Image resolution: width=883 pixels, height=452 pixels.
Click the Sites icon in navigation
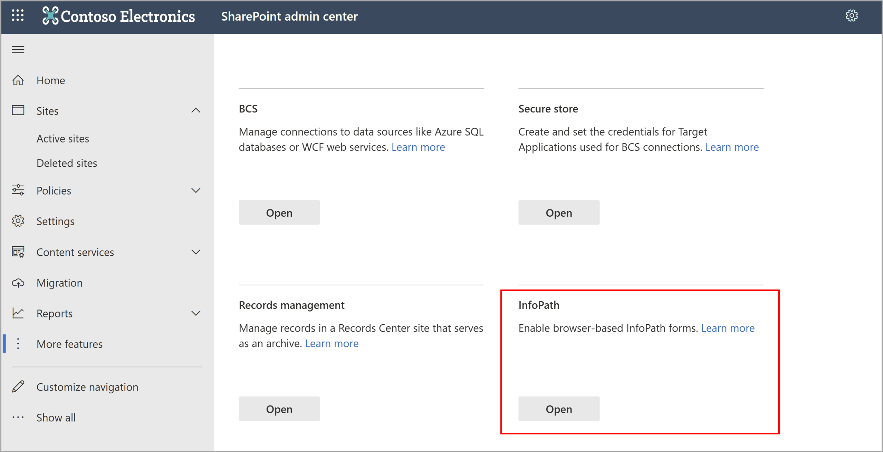18,110
